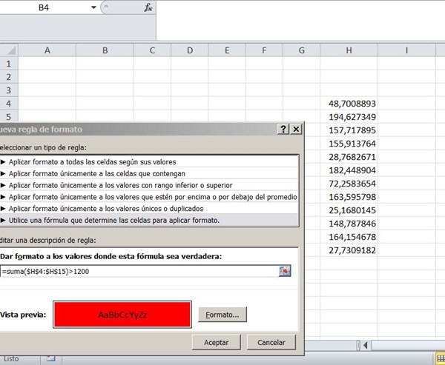445x365 pixels.
Task: Click the select-all corner of the sheet
Action: pyautogui.click(x=9, y=50)
